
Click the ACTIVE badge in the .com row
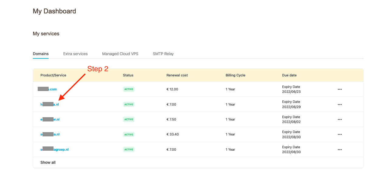coord(129,89)
